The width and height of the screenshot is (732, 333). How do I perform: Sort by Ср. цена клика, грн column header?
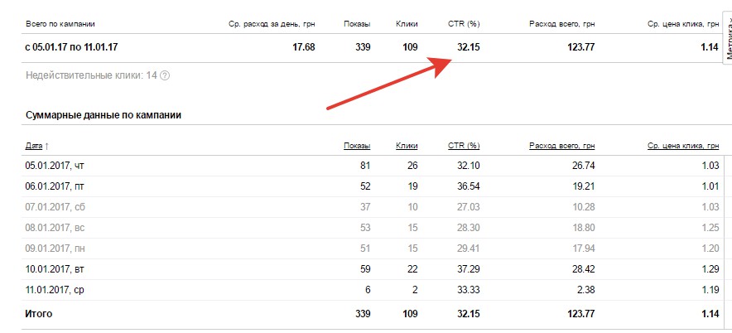pos(682,146)
